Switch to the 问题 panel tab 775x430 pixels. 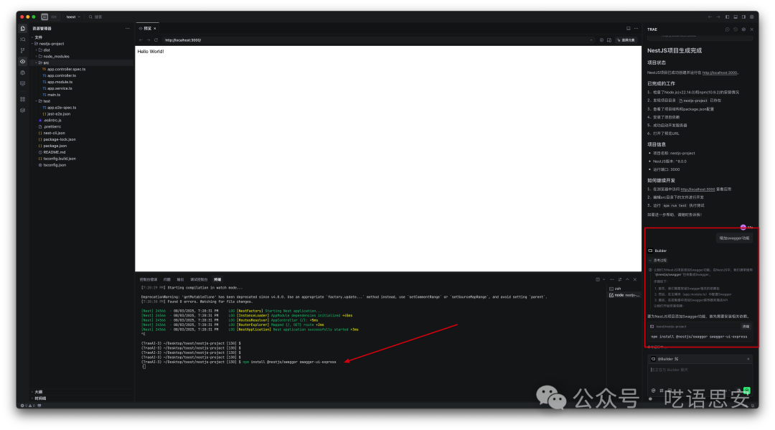pyautogui.click(x=166, y=279)
